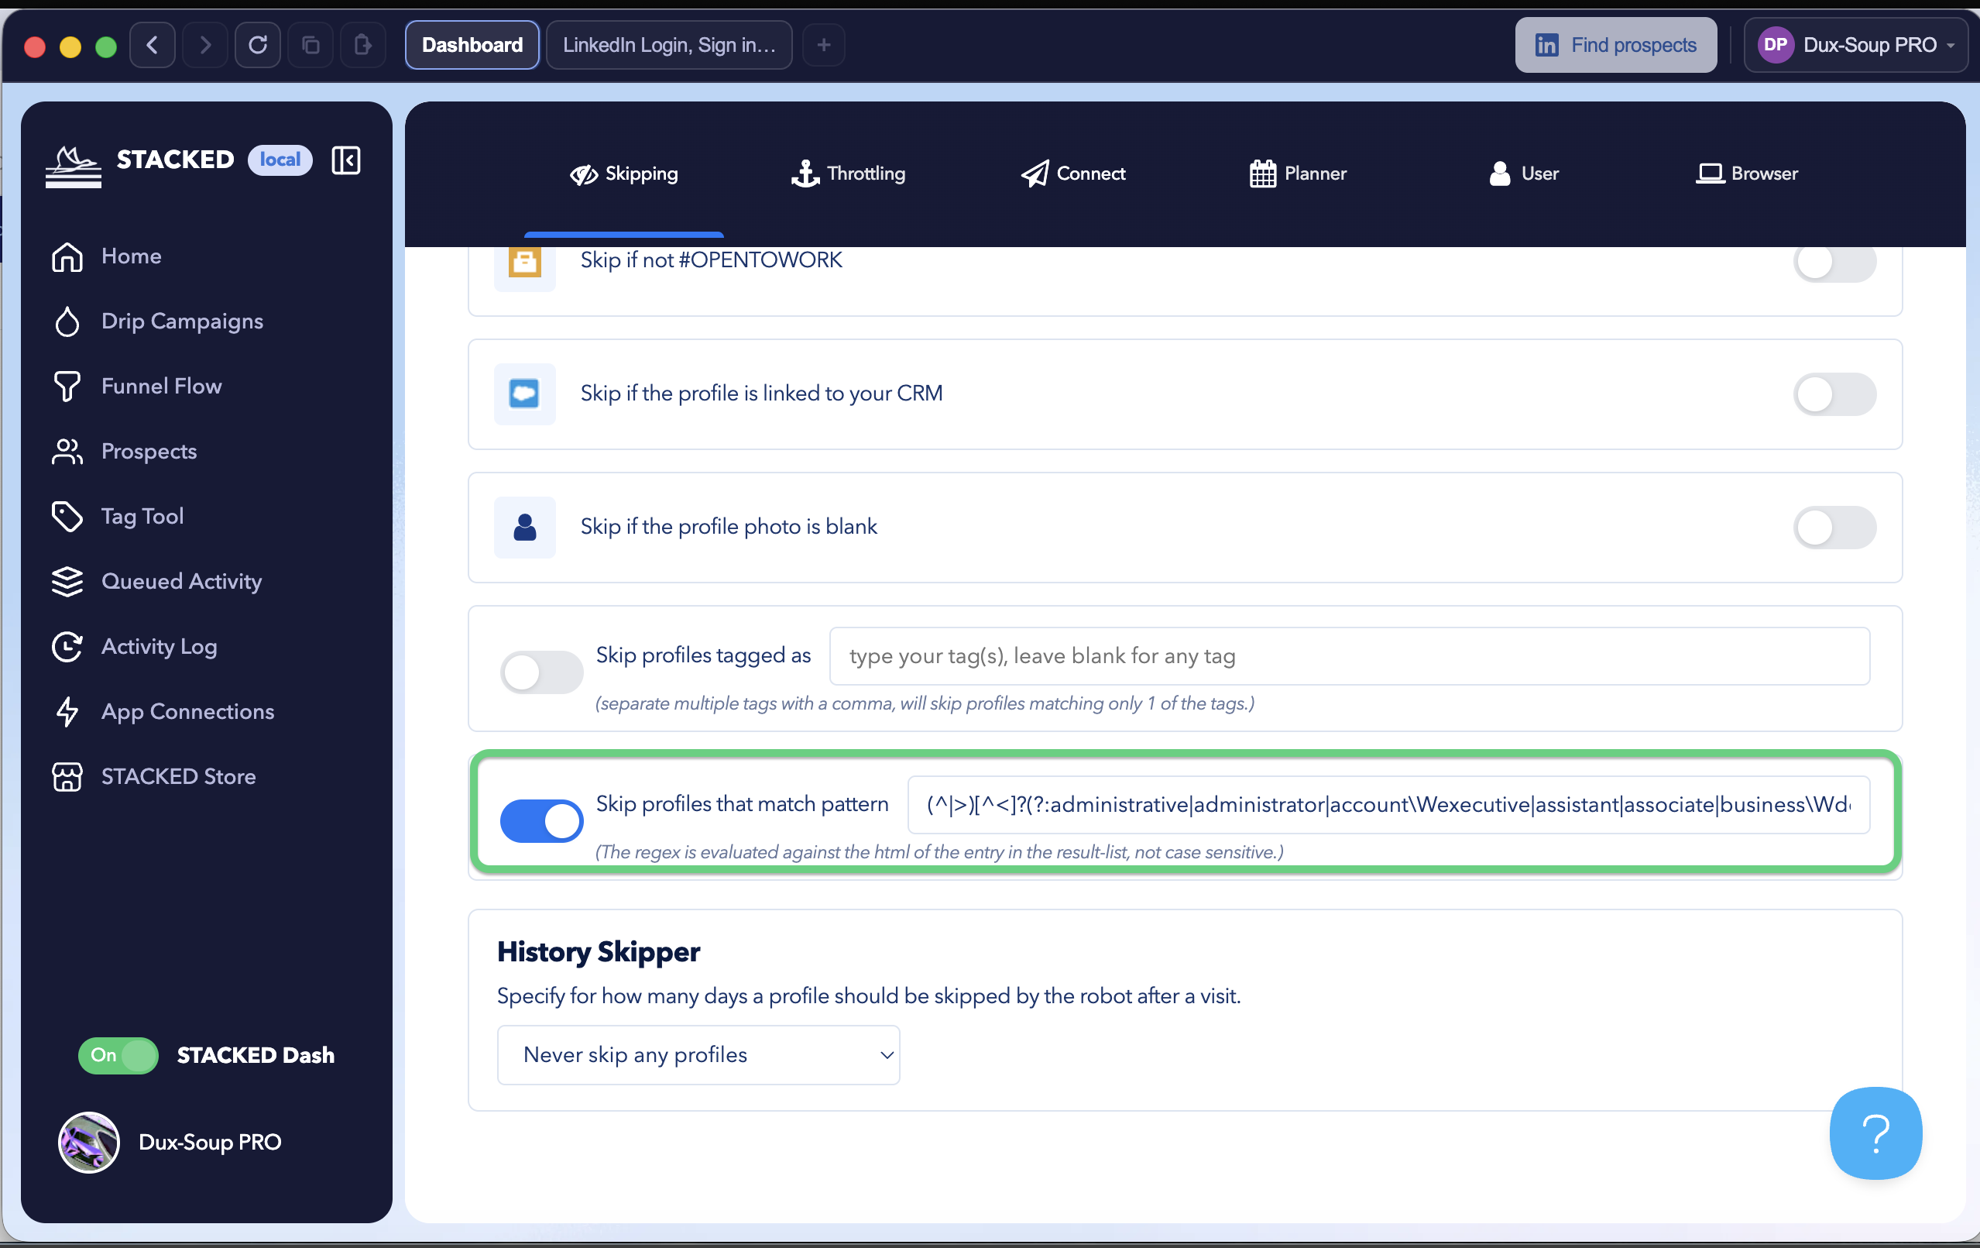Viewport: 1980px width, 1248px height.
Task: Click the STACKED shoe logo
Action: (x=74, y=167)
